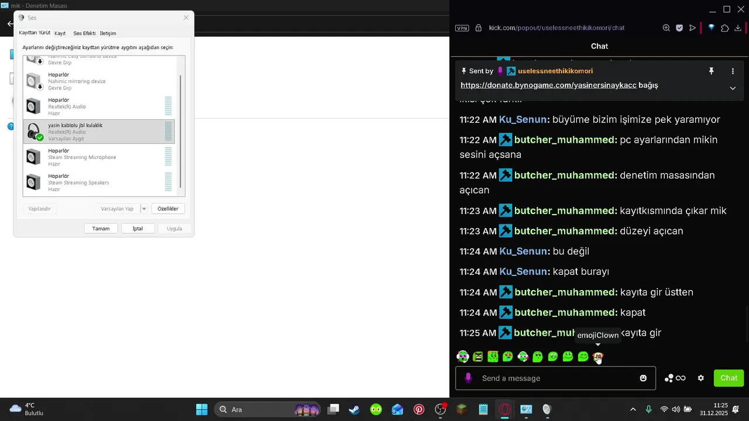Click the ad blocker shield icon
Screen dimensions: 749x421
tap(679, 27)
